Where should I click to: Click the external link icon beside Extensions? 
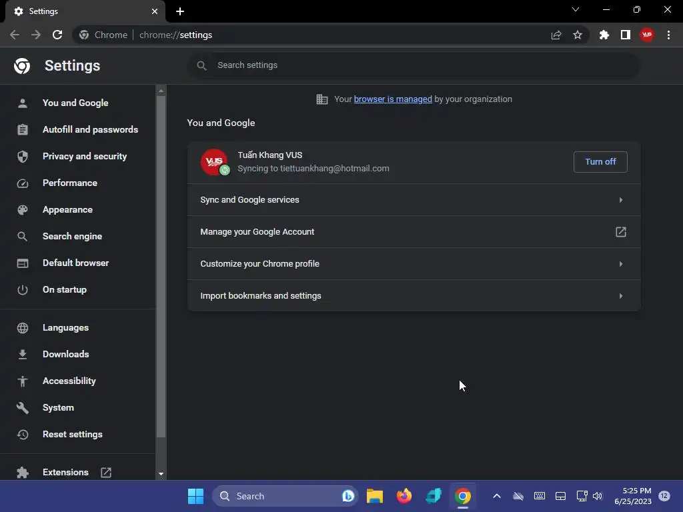(x=106, y=473)
